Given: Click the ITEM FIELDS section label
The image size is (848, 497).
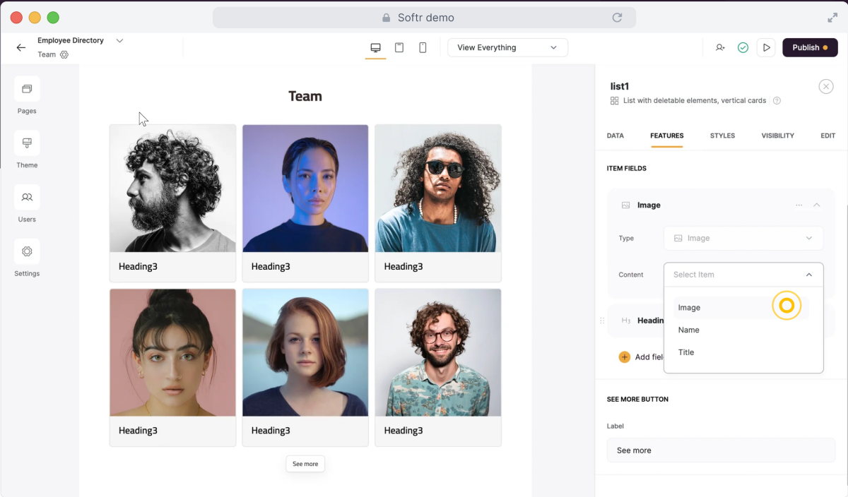Looking at the screenshot, I should click(627, 169).
